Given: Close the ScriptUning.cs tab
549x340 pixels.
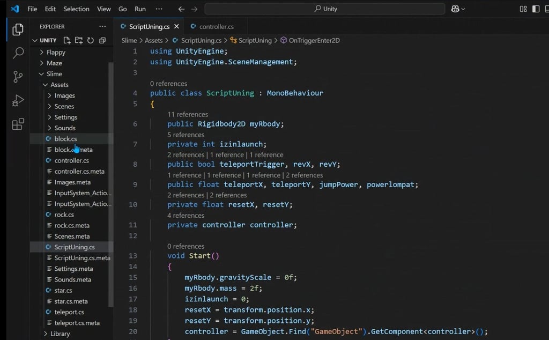Looking at the screenshot, I should pos(176,26).
